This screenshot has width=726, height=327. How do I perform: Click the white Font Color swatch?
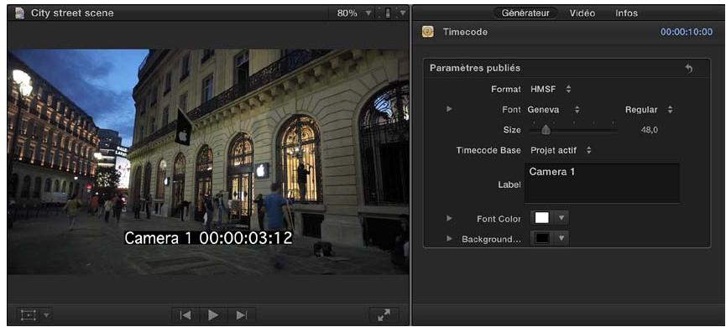point(541,218)
